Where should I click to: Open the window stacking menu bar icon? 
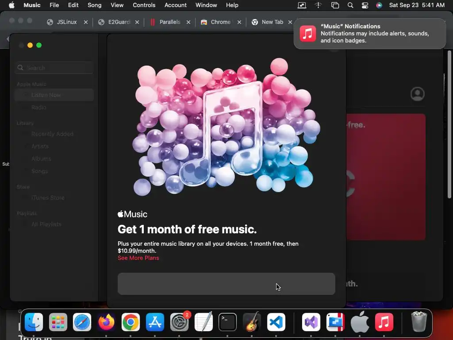[335, 5]
